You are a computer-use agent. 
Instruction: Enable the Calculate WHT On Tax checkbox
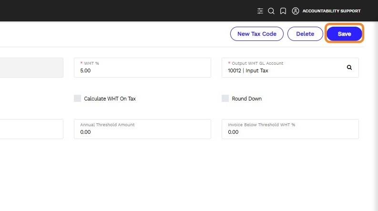click(78, 99)
